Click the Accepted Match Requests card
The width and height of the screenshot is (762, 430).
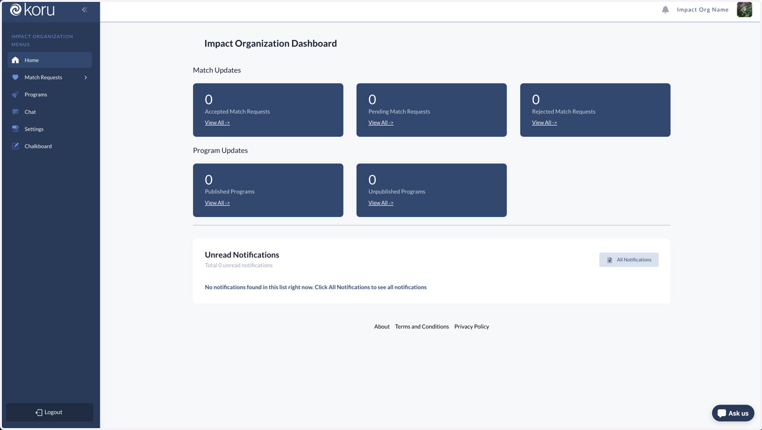pos(268,110)
